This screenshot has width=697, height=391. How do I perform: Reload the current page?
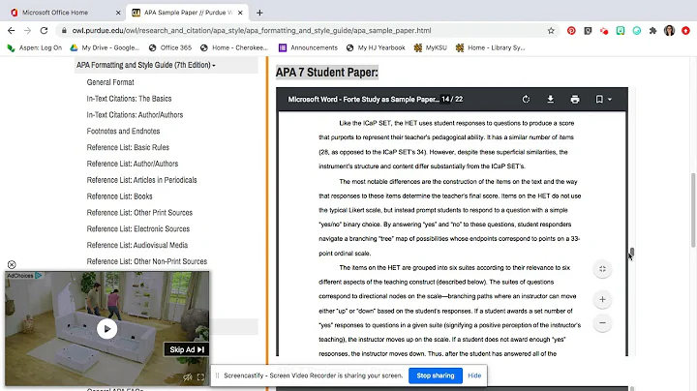tap(44, 31)
